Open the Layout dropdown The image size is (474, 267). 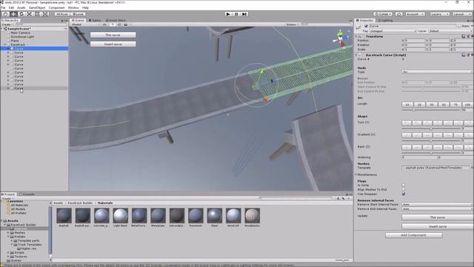tap(462, 14)
